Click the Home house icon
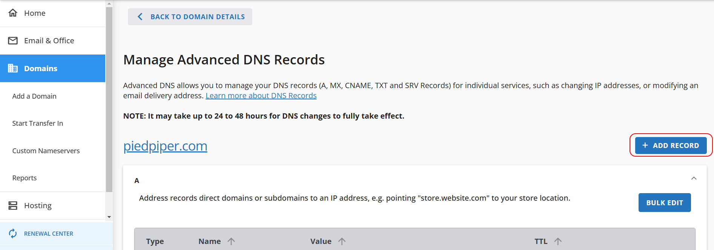The height and width of the screenshot is (250, 714). (13, 13)
